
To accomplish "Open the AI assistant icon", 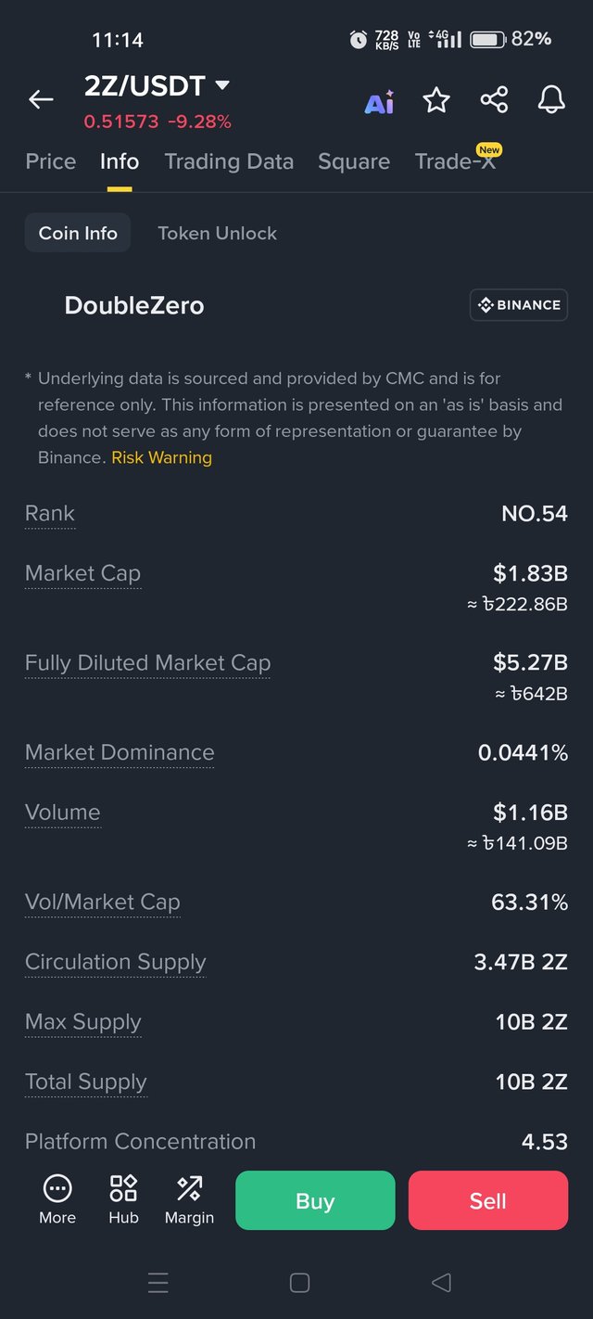I will (379, 101).
